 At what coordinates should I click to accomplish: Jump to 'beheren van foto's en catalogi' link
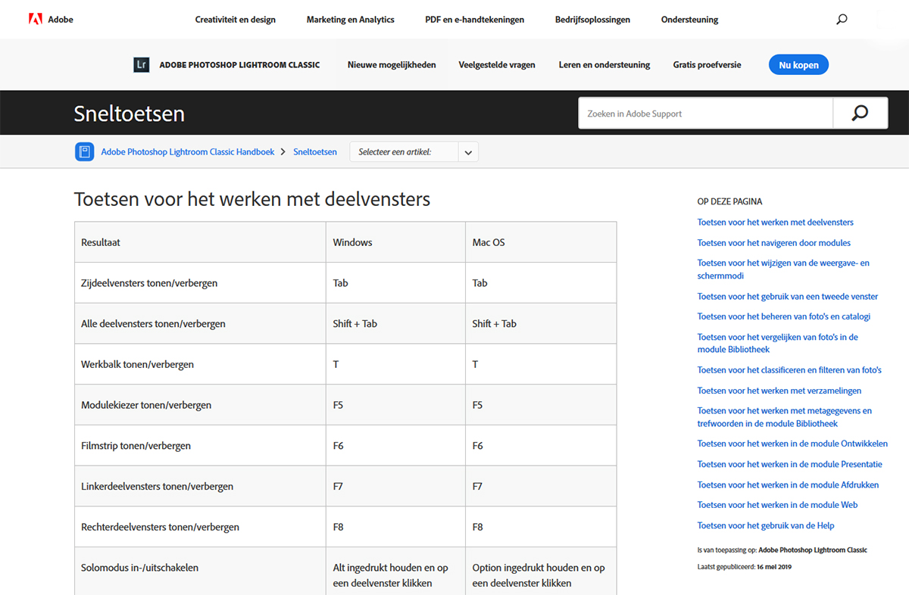(x=783, y=316)
